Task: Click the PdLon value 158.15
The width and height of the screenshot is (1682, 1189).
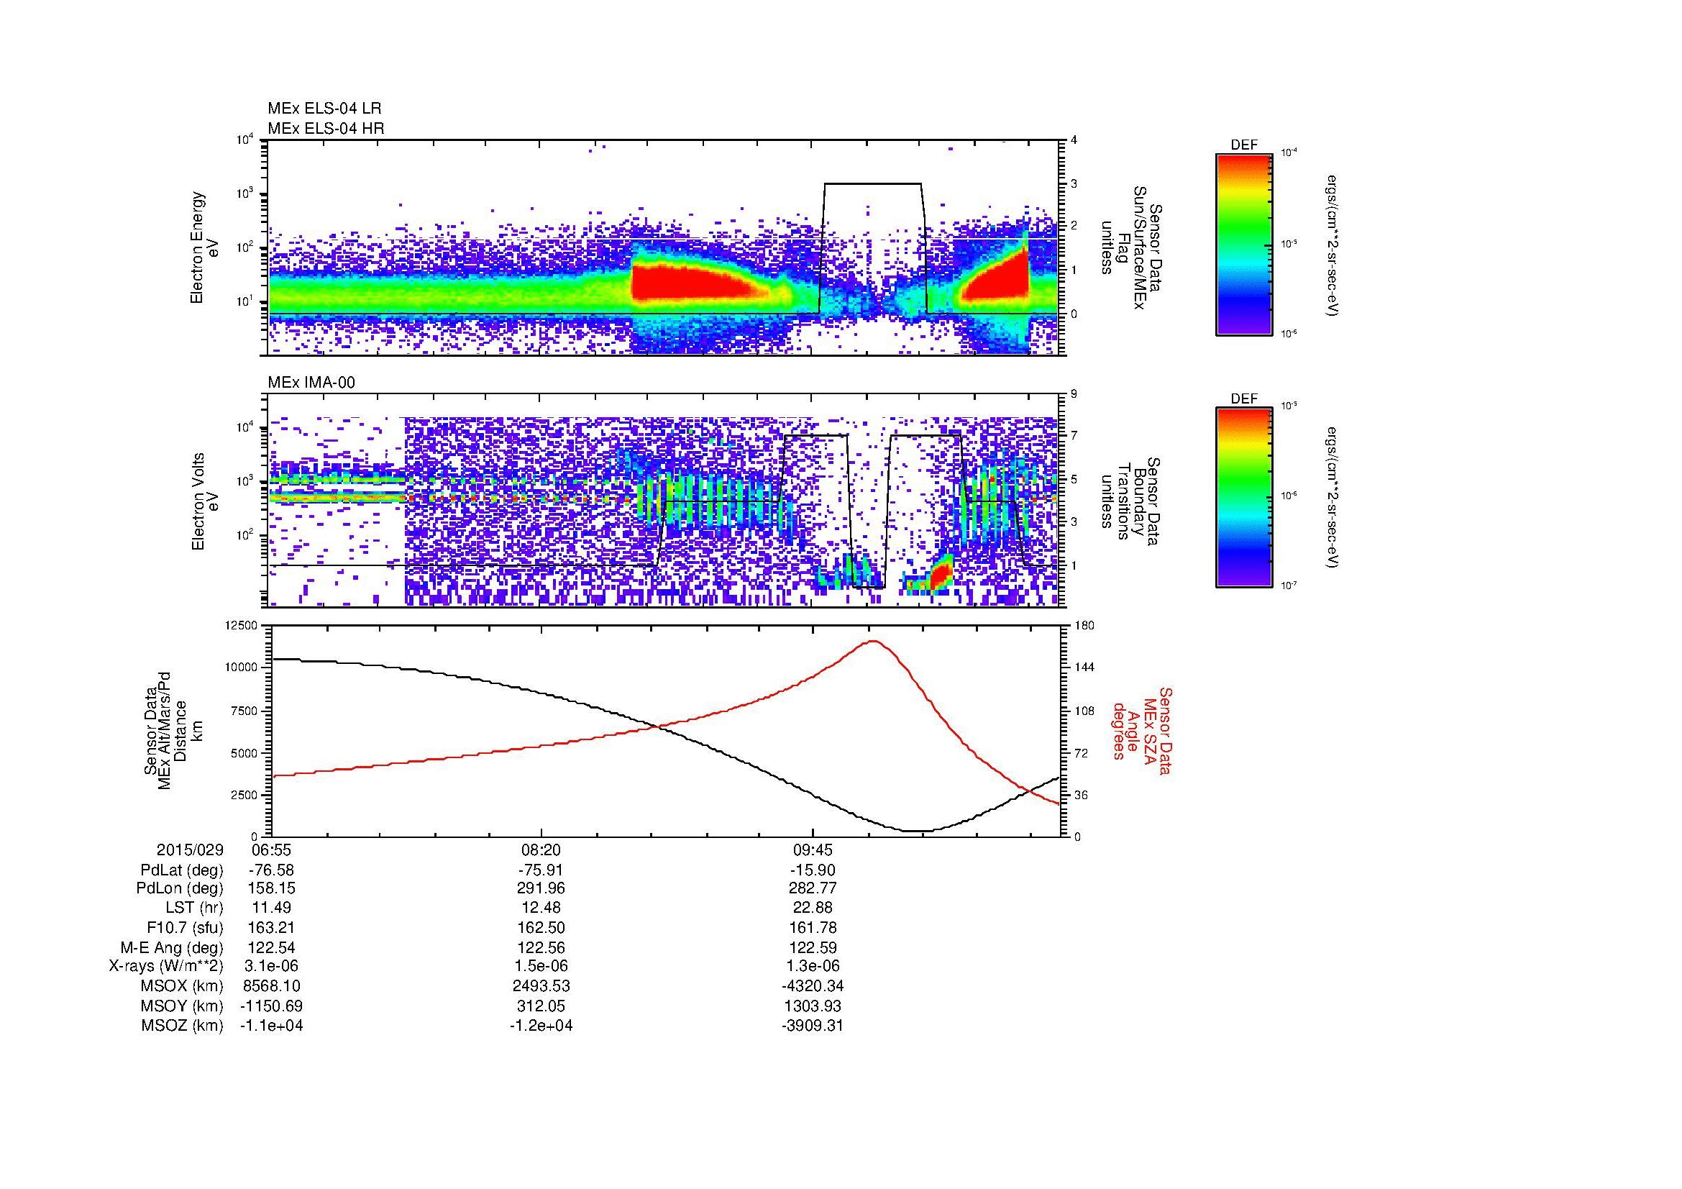Action: (x=271, y=888)
